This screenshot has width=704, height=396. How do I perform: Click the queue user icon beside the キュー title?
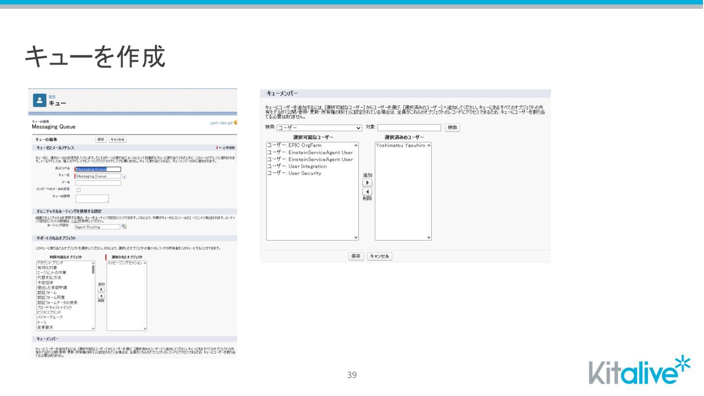[x=40, y=100]
